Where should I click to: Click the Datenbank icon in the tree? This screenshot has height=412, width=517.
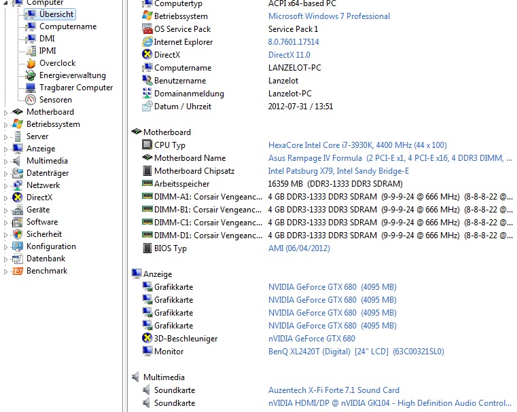click(x=17, y=259)
